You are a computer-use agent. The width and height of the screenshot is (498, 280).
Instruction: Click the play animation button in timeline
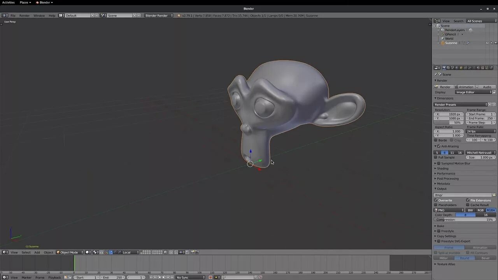pos(163,277)
